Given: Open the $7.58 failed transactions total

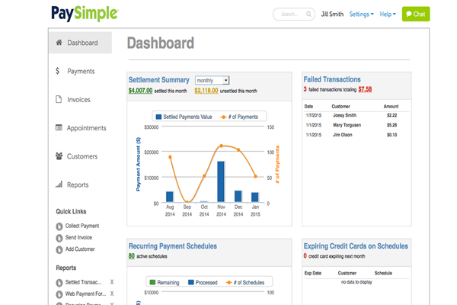Looking at the screenshot, I should (x=365, y=89).
